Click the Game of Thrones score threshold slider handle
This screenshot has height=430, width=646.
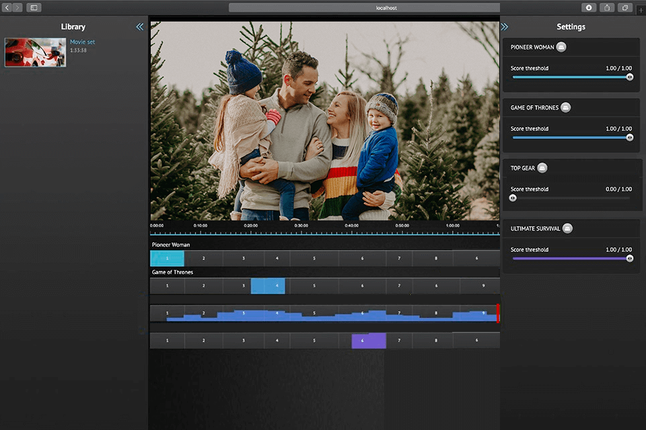tap(630, 138)
